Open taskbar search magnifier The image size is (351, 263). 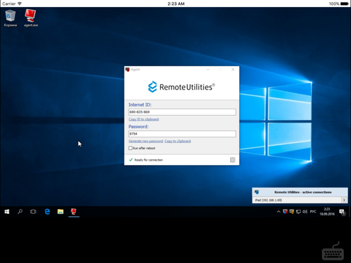(20, 212)
